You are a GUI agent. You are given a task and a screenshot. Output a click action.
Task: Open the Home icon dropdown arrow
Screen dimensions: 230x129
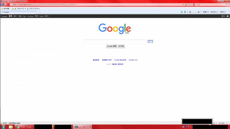click(x=188, y=12)
